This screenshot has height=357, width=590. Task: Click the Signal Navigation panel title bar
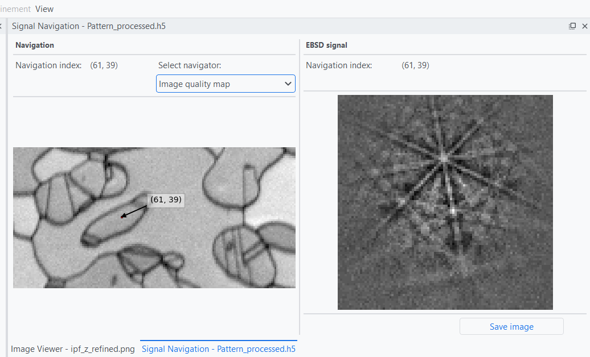[x=285, y=26]
